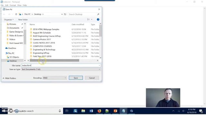Open Word from the taskbar
This screenshot has width=206, height=115.
91,111
